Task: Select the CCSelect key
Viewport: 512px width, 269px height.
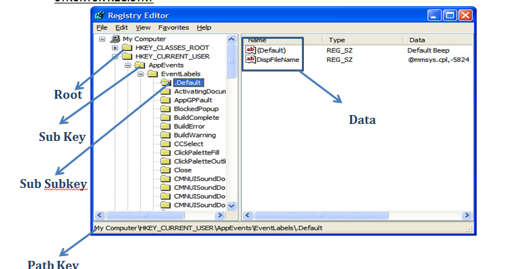Action: (x=188, y=144)
